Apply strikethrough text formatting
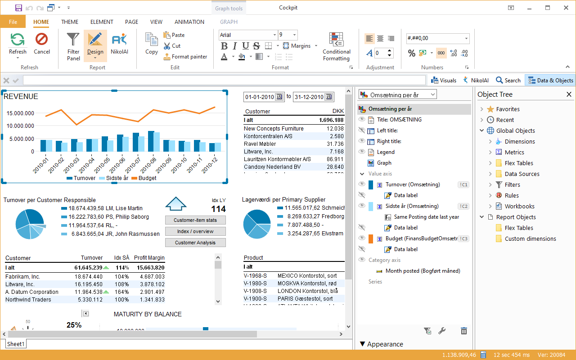This screenshot has width=576, height=360. pyautogui.click(x=256, y=46)
